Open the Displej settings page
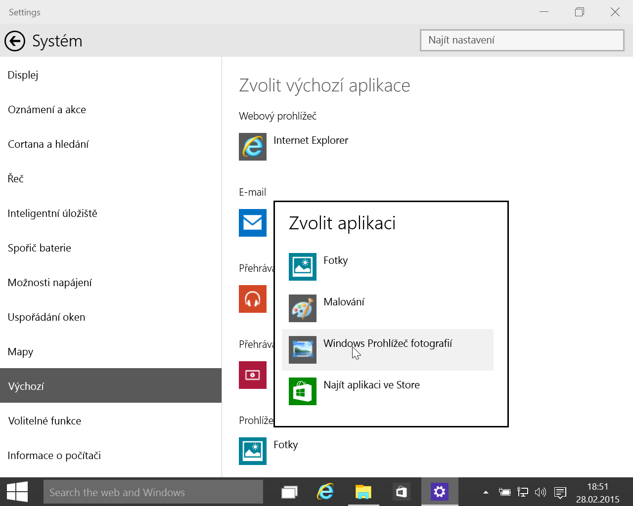Viewport: 633px width, 506px height. [111, 75]
